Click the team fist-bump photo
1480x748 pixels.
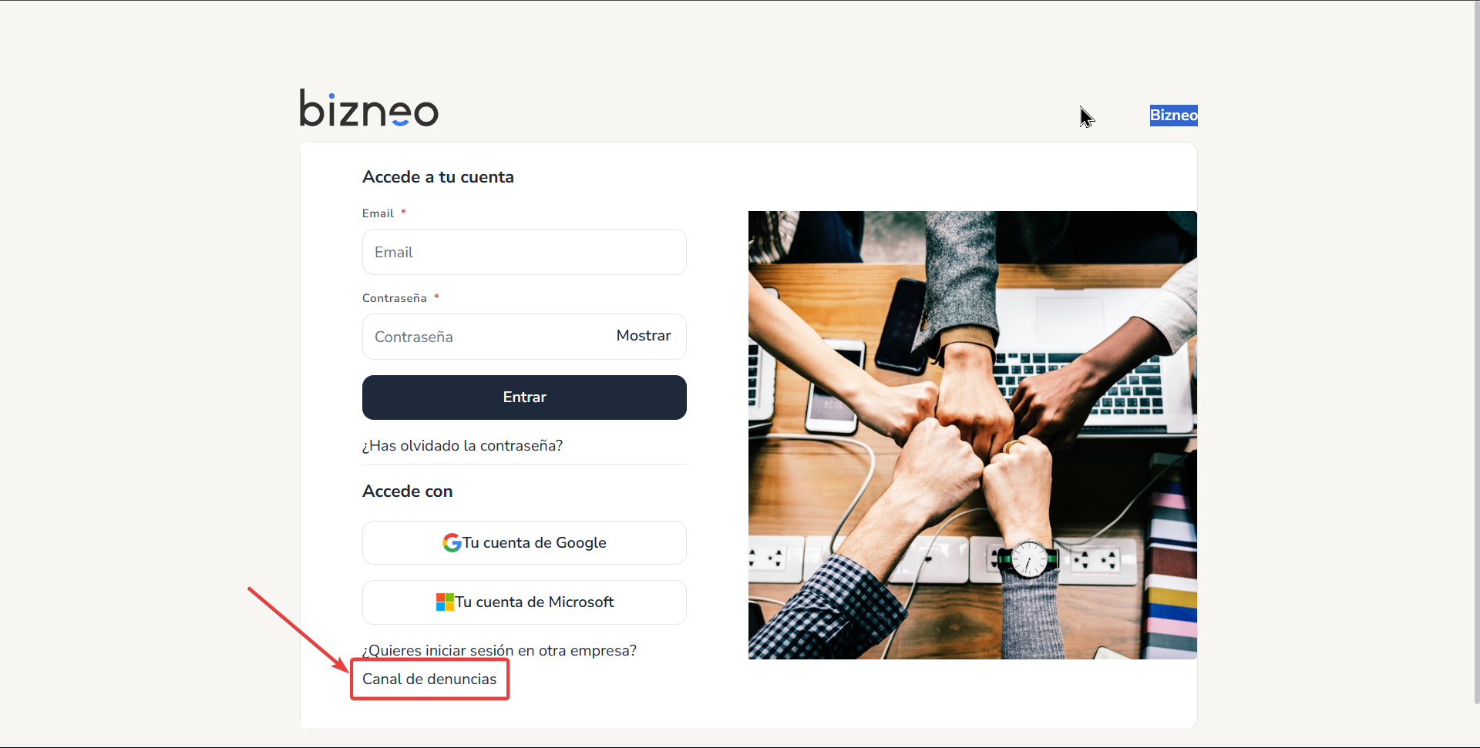973,435
